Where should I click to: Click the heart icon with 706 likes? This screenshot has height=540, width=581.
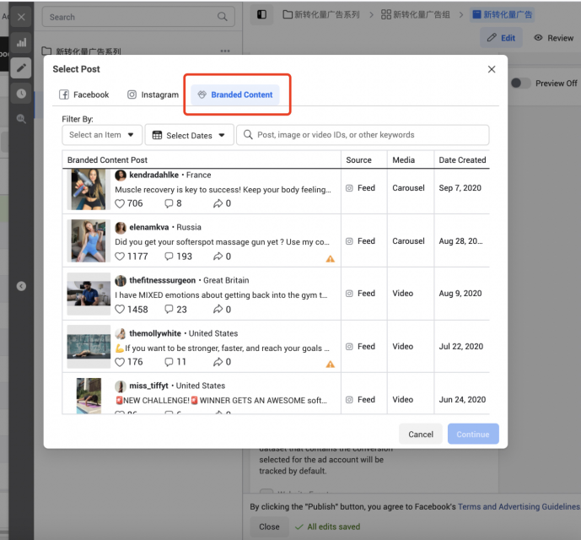click(x=119, y=203)
